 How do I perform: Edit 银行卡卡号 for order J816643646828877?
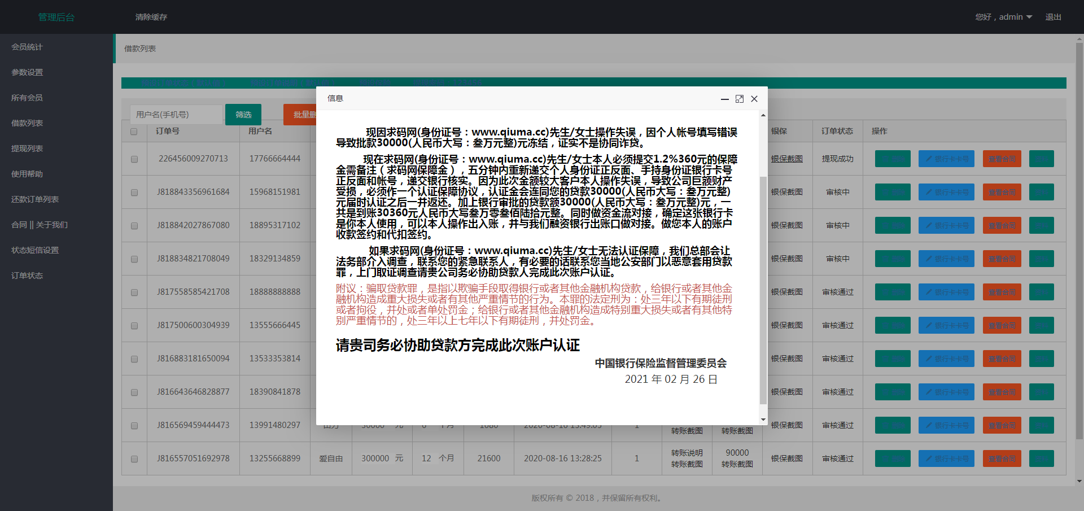tap(946, 392)
